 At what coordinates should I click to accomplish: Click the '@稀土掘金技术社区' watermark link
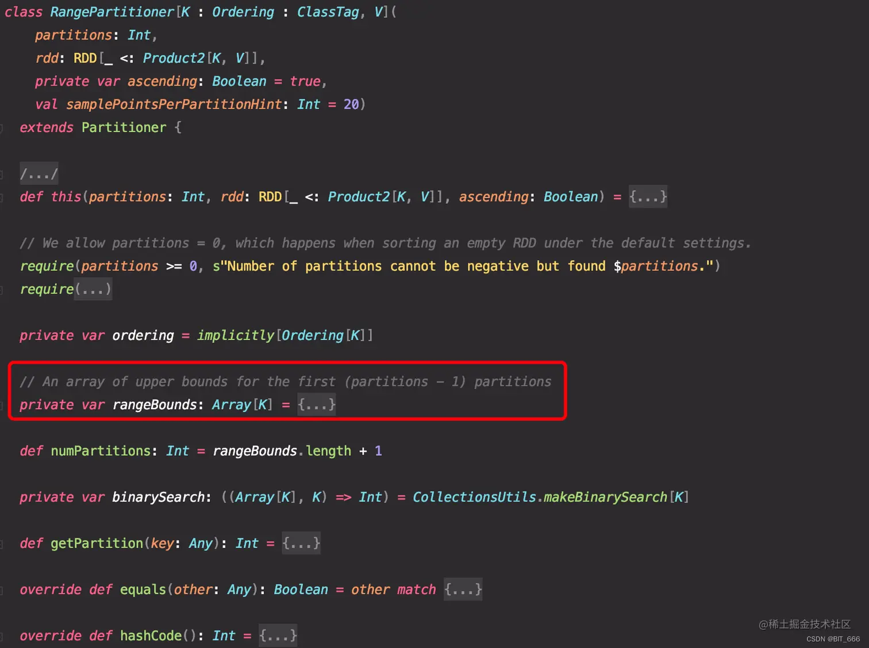(x=806, y=625)
